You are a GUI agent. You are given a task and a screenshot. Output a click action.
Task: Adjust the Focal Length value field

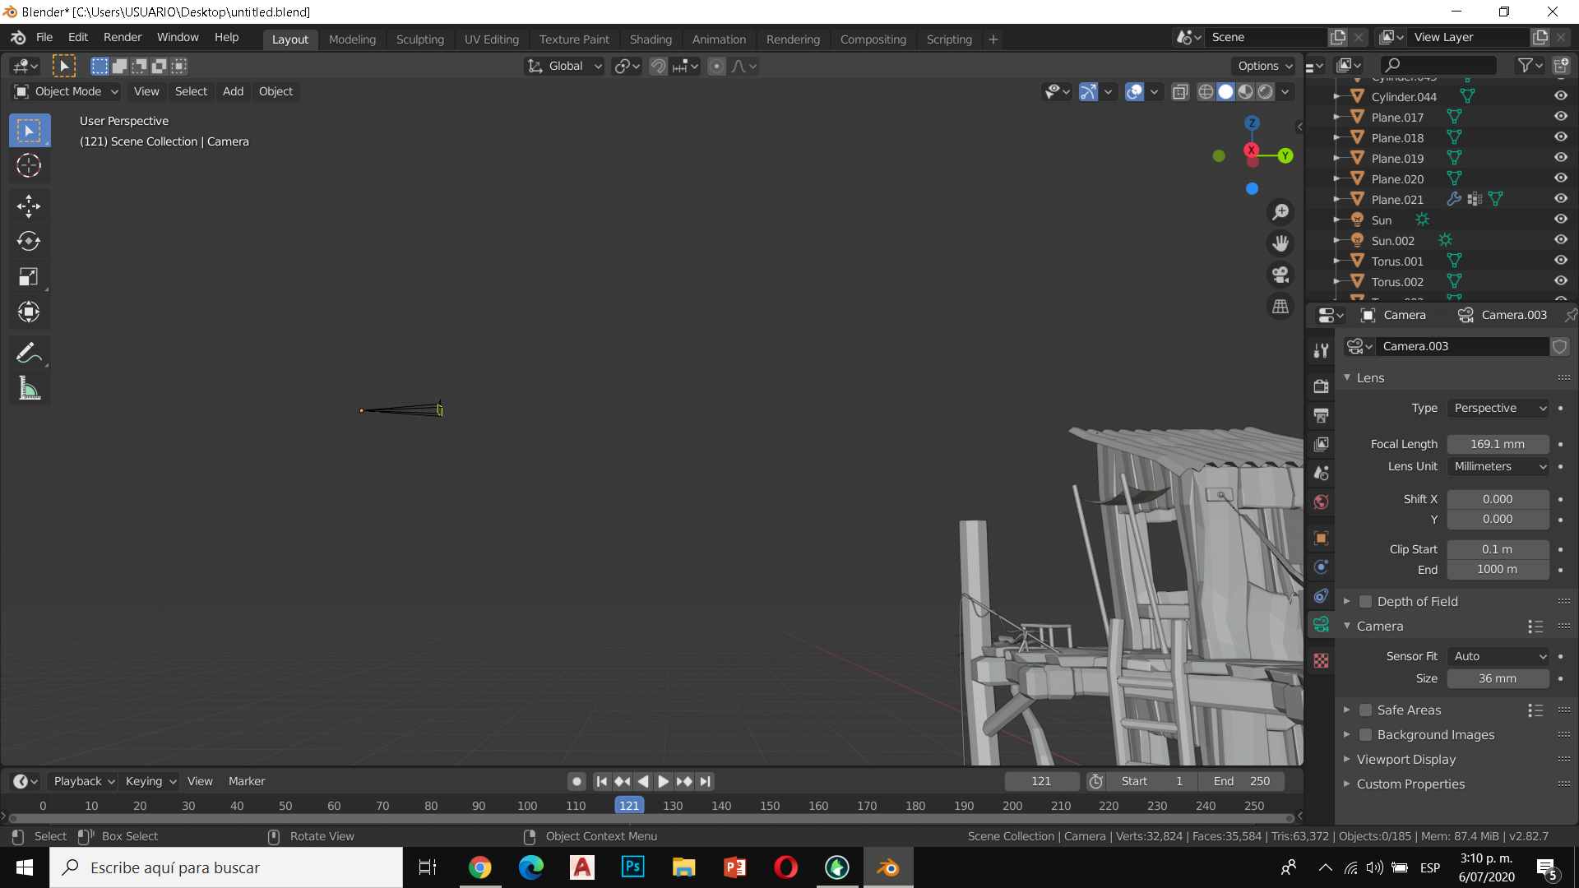pyautogui.click(x=1498, y=444)
